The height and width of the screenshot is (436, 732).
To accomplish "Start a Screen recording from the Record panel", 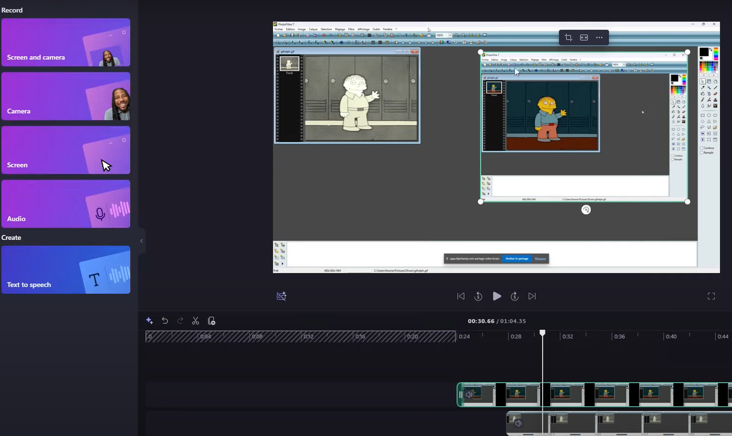I will point(66,150).
